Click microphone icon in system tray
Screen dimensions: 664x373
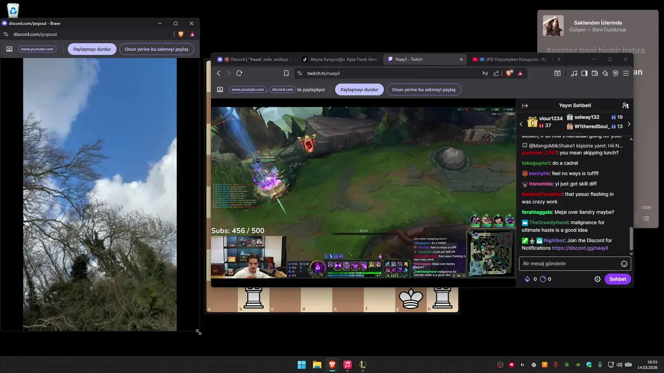coord(600,365)
